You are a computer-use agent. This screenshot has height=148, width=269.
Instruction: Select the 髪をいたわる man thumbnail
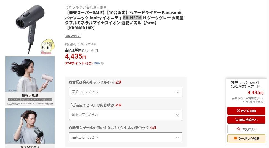(30, 126)
